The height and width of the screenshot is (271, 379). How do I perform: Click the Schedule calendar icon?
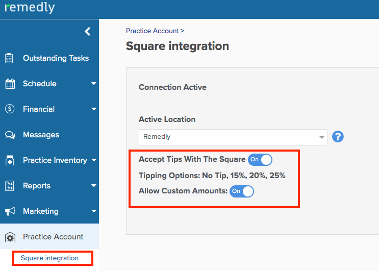point(10,84)
